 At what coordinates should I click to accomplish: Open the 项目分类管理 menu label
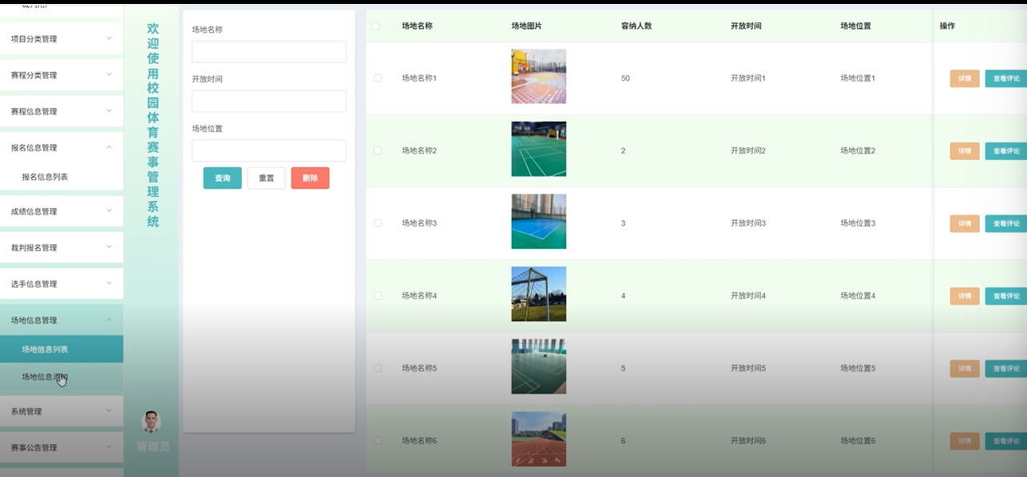pyautogui.click(x=34, y=38)
